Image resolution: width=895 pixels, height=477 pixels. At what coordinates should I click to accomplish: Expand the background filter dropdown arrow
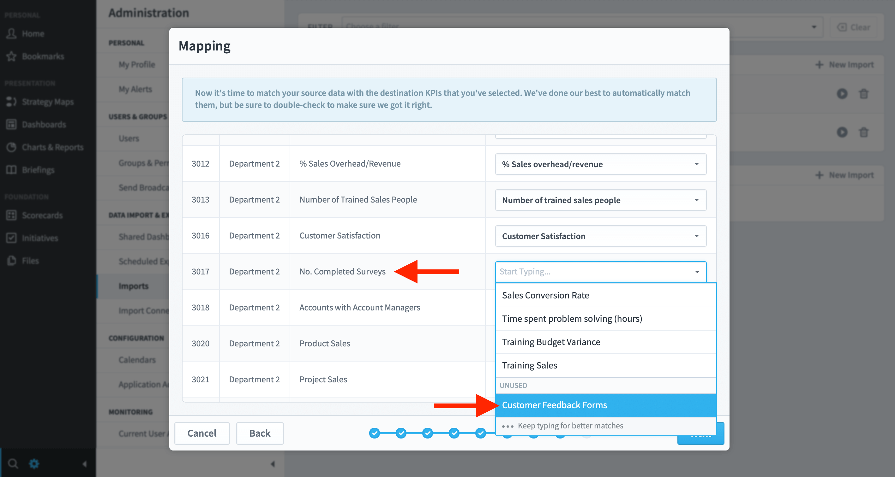(x=814, y=27)
